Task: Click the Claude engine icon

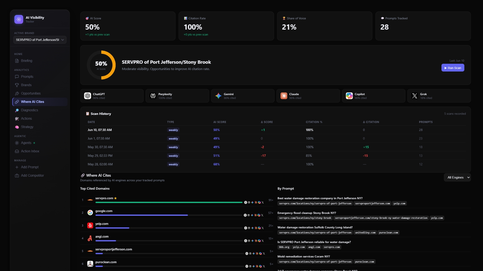Action: click(x=284, y=96)
